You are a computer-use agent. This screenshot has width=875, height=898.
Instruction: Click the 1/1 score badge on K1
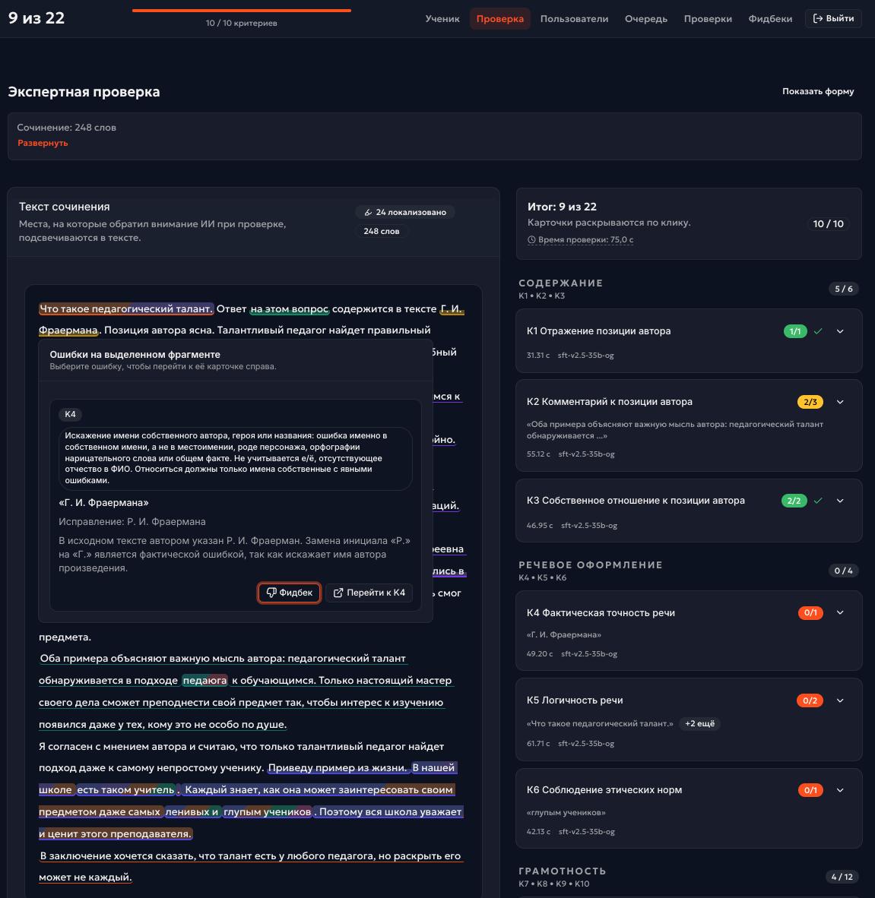click(794, 331)
